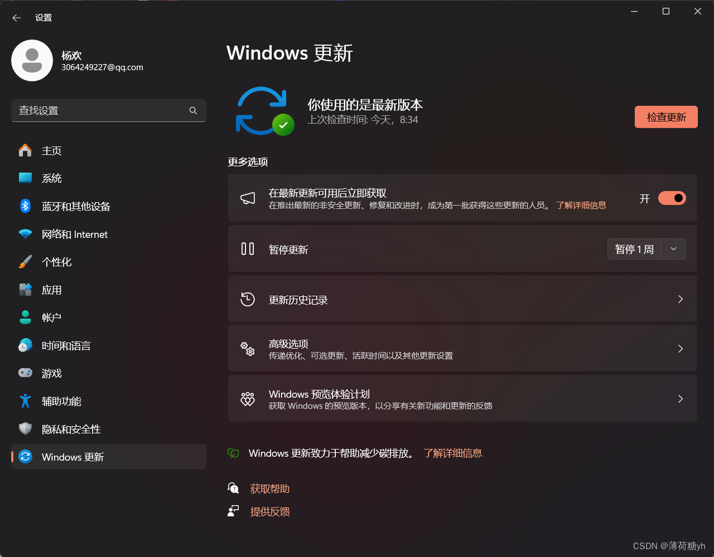The image size is (714, 557).
Task: Click the paintbrush 个性化 icon
Action: point(25,262)
